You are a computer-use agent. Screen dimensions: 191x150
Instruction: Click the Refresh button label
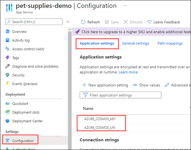click(94, 22)
